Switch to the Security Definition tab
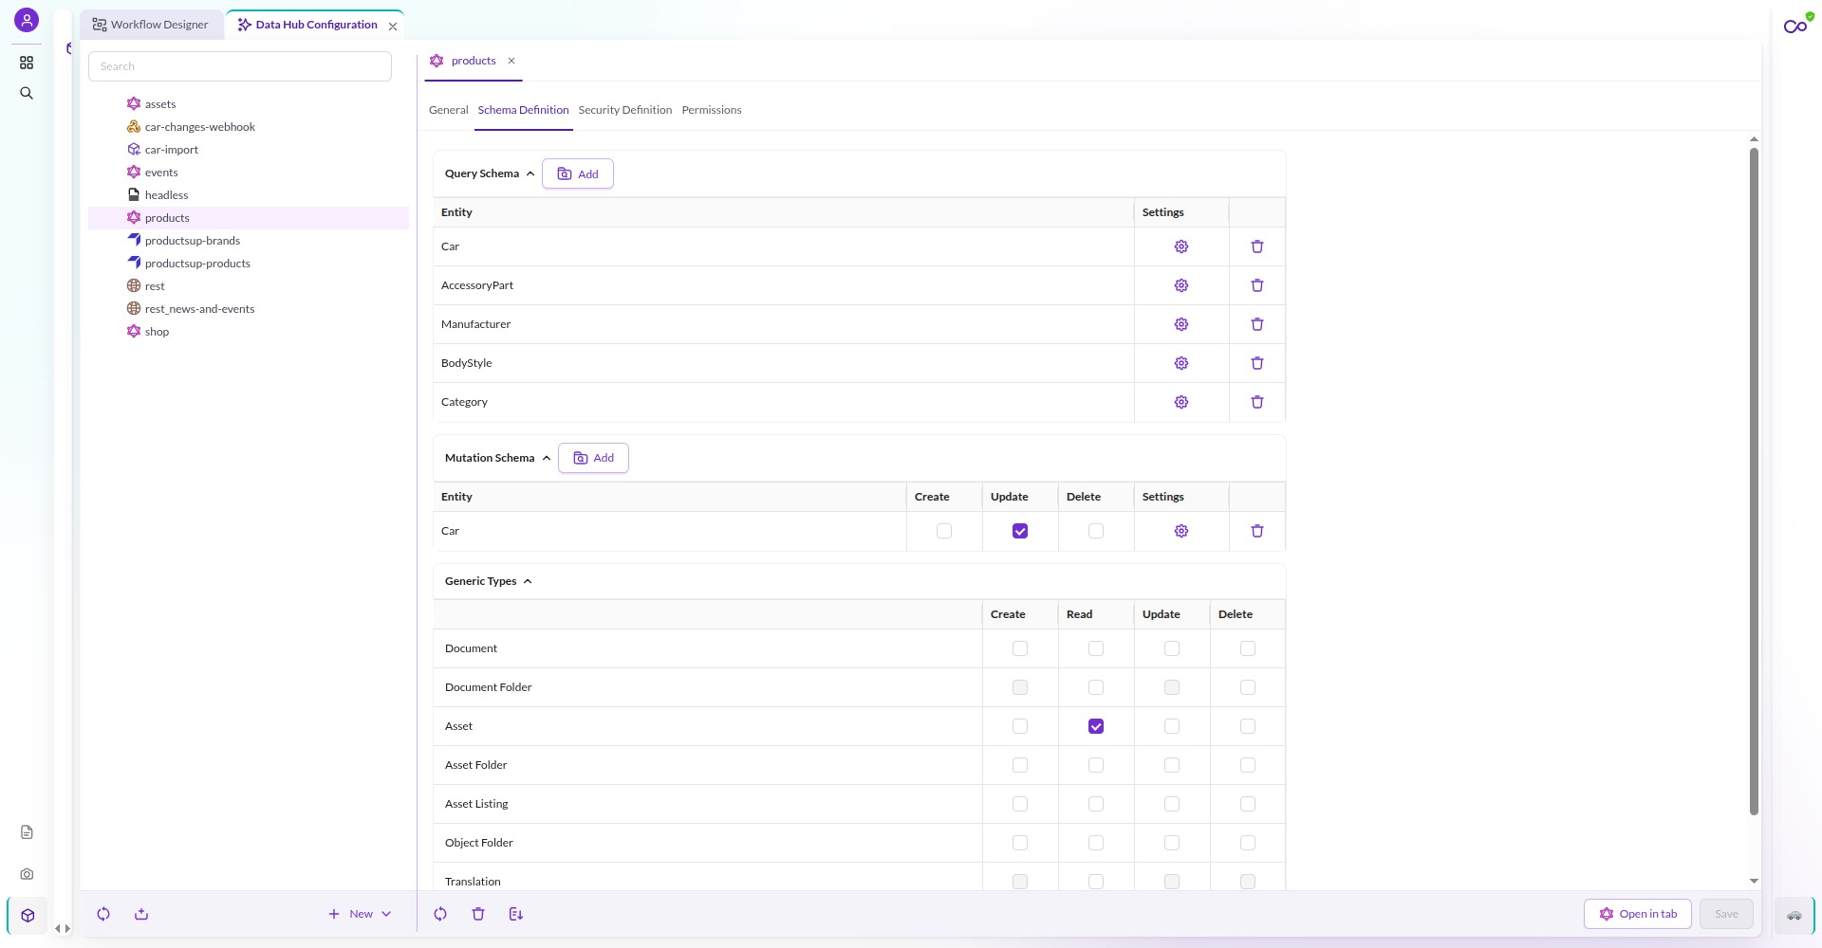Viewport: 1822px width, 948px height. (x=624, y=110)
